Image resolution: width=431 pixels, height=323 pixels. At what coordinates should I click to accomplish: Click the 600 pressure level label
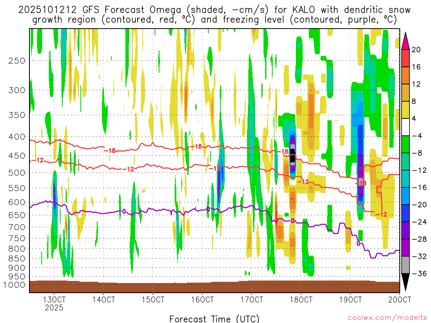pyautogui.click(x=17, y=202)
